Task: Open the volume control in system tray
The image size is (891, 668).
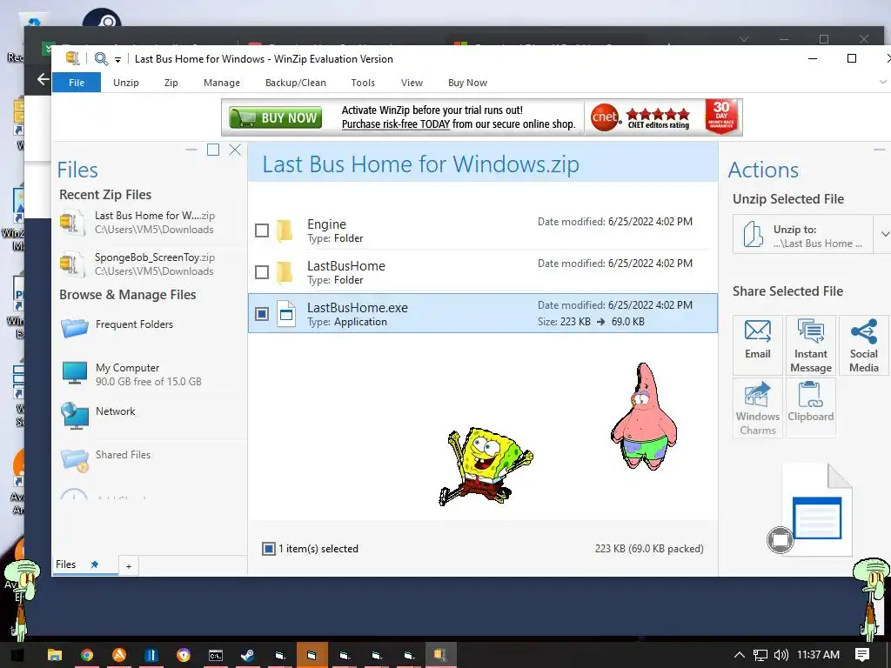Action: [780, 655]
